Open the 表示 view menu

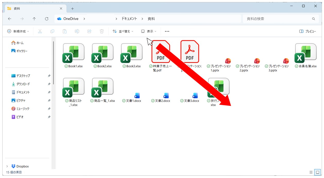point(149,31)
